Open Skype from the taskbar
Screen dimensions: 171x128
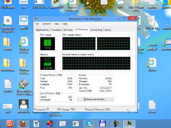tap(89, 124)
